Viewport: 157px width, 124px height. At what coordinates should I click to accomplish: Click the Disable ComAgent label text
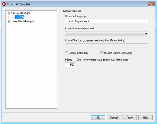pos(78,53)
